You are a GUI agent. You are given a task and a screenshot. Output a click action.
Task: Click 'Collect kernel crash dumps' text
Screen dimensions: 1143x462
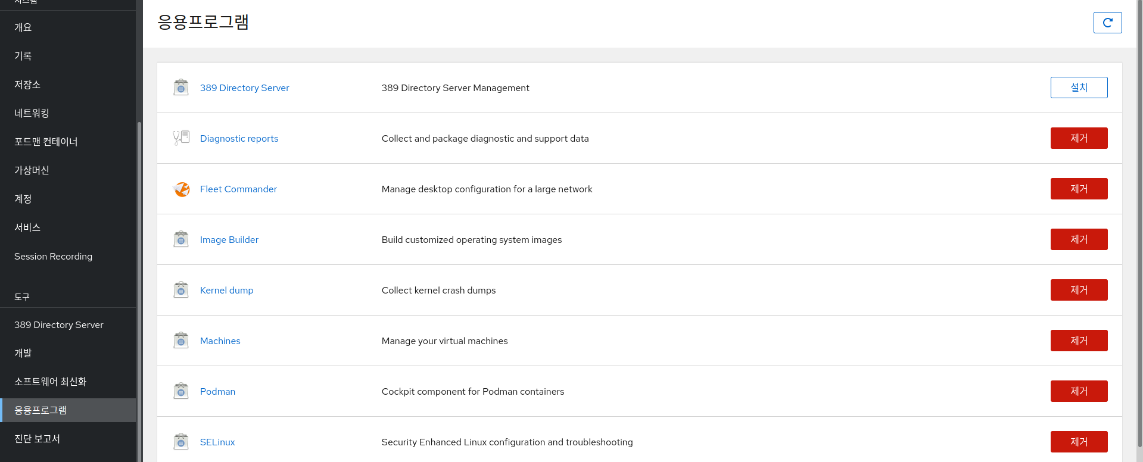tap(438, 290)
